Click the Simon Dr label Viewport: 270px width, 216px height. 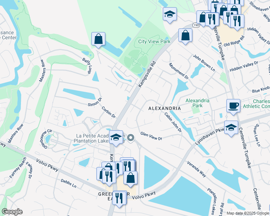(x=95, y=102)
